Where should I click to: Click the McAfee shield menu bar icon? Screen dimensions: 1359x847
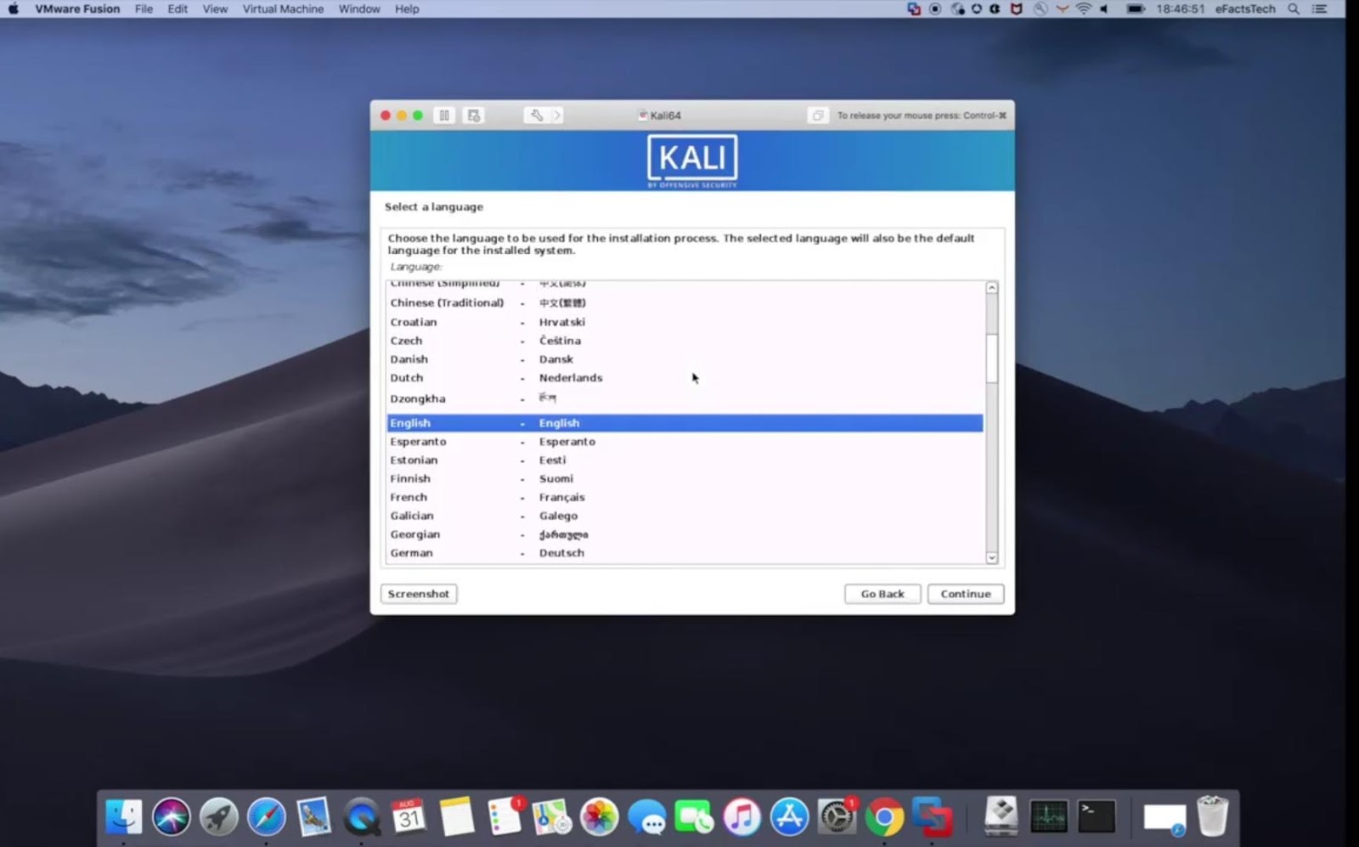[1016, 9]
